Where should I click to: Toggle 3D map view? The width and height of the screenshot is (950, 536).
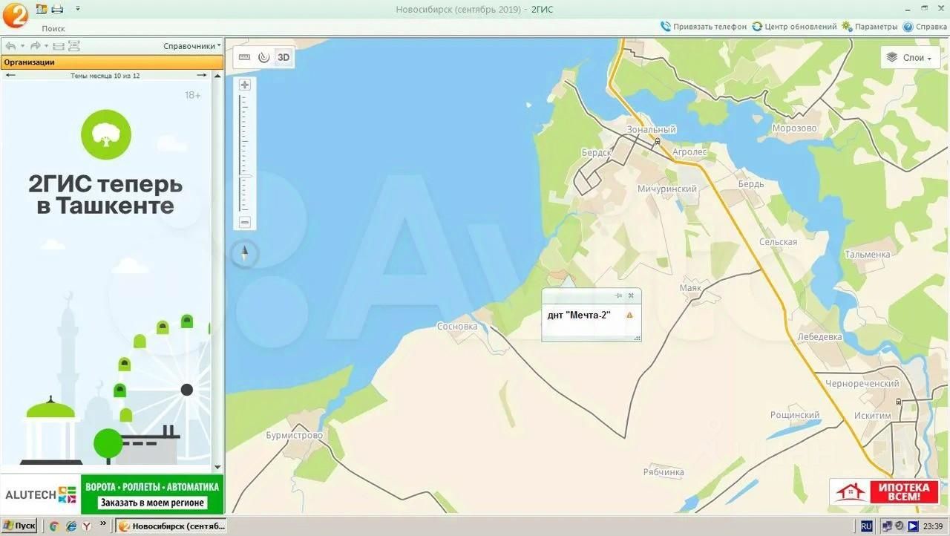[x=284, y=57]
